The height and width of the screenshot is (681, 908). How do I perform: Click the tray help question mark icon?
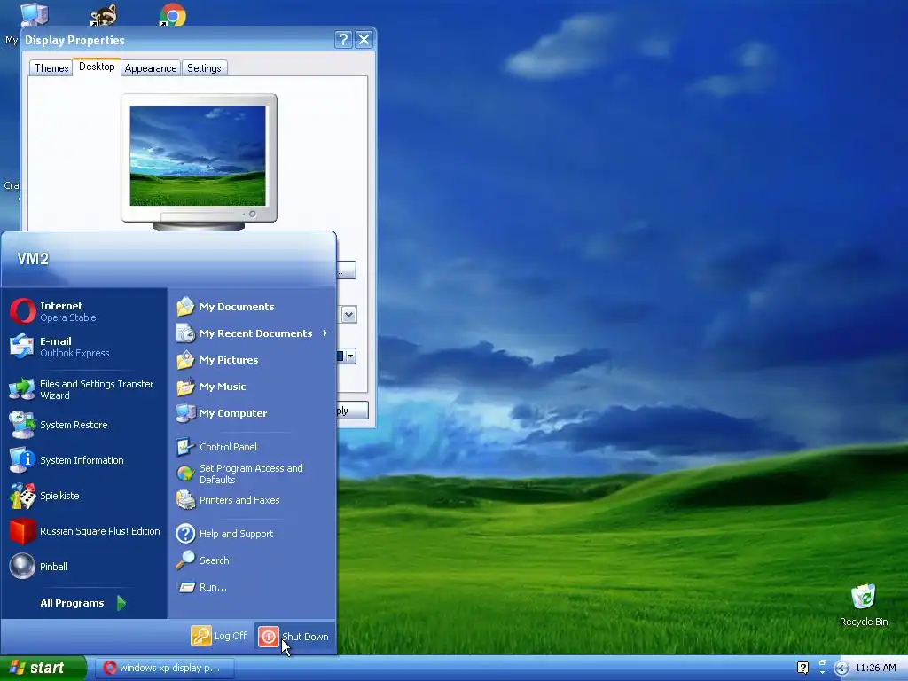point(802,668)
